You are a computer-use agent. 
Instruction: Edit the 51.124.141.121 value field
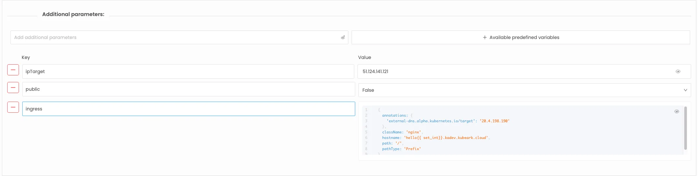pyautogui.click(x=524, y=71)
